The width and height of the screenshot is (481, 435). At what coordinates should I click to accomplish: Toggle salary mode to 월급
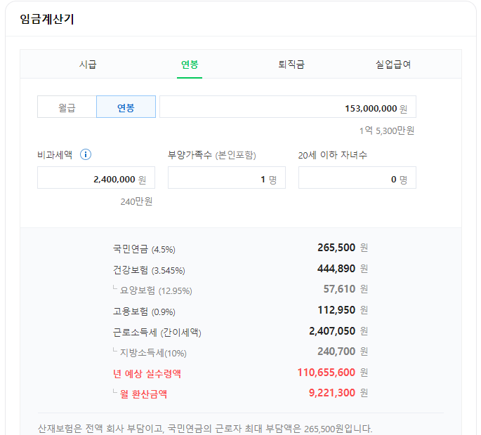point(67,107)
